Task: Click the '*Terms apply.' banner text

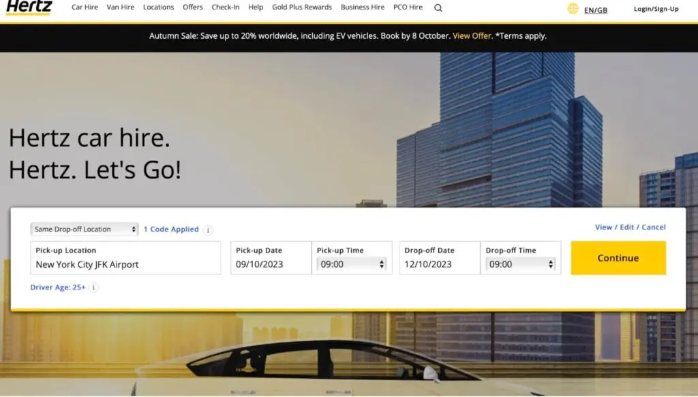Action: (521, 36)
